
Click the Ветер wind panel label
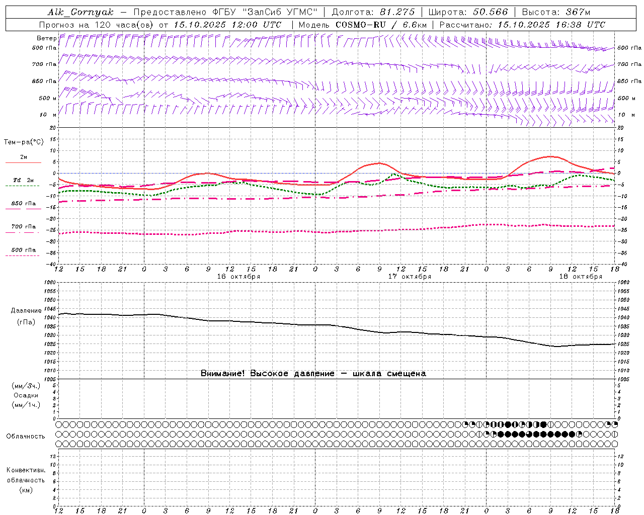pyautogui.click(x=46, y=38)
